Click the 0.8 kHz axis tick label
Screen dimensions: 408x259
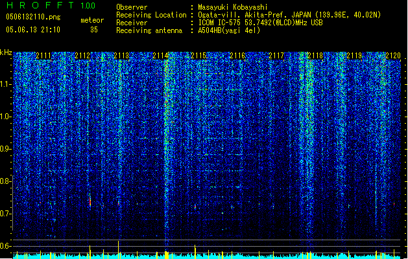(6, 181)
